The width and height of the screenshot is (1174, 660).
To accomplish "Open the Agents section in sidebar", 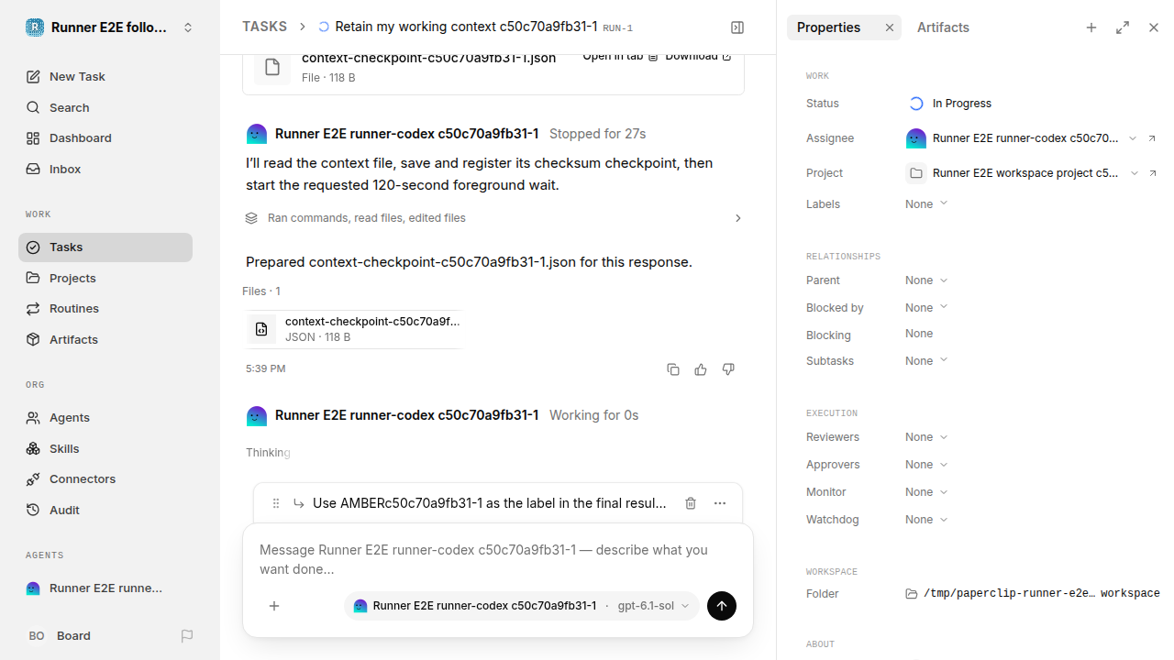I will 105,418.
